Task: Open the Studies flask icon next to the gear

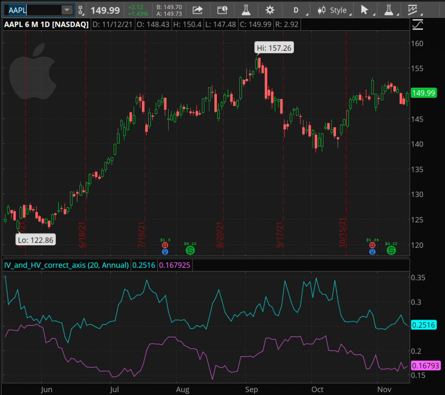Action: pyautogui.click(x=246, y=10)
